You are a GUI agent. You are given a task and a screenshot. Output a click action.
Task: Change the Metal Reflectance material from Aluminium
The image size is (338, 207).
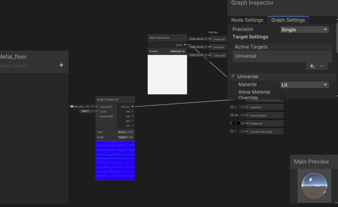[178, 51]
